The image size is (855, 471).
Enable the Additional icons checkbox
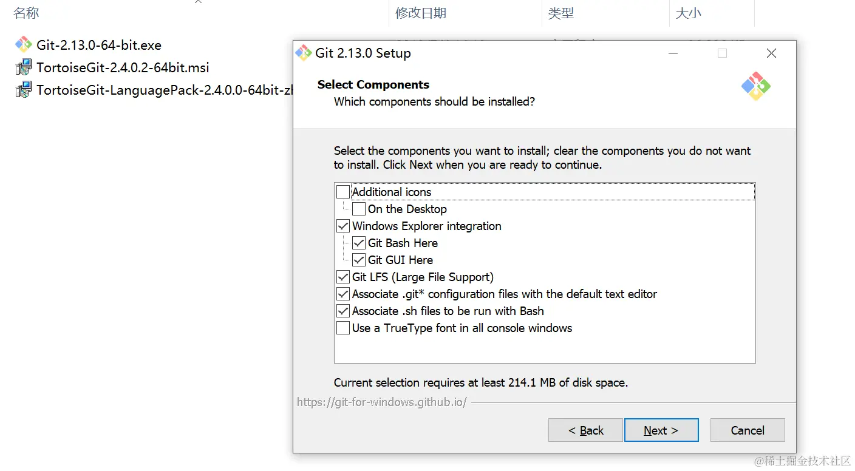(x=343, y=192)
